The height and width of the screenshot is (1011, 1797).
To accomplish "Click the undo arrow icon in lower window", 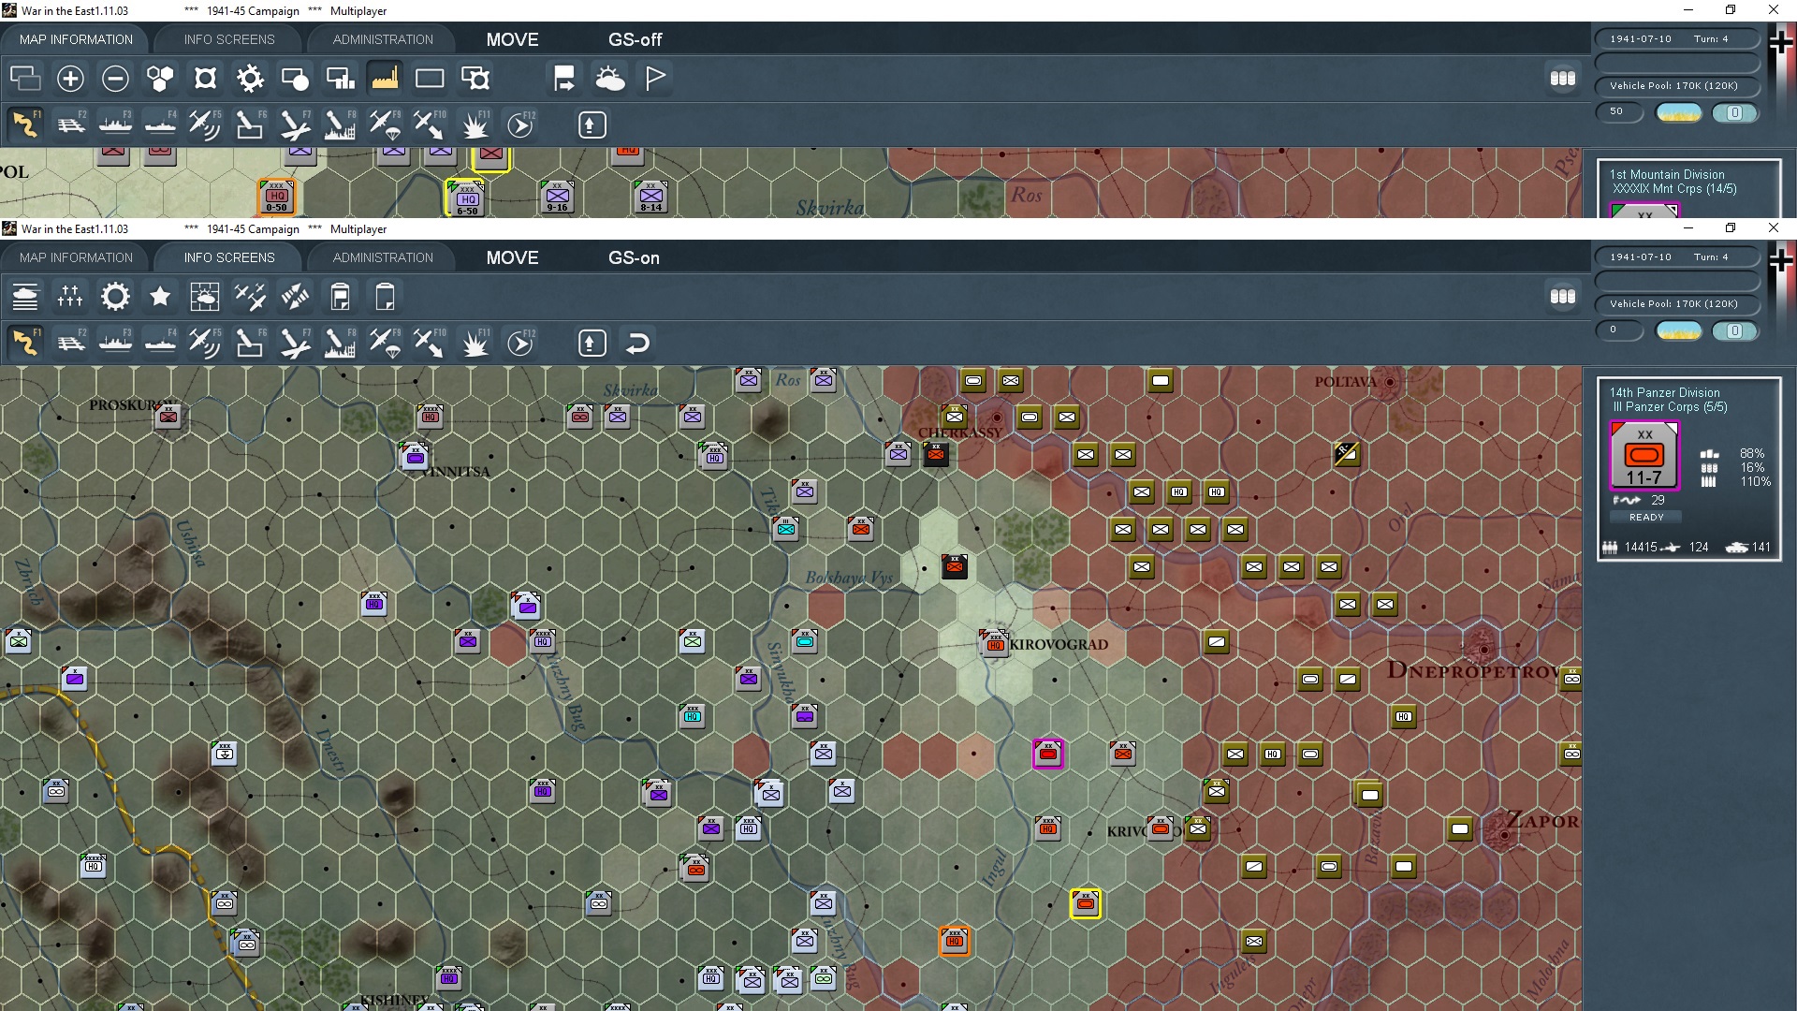I will (638, 343).
